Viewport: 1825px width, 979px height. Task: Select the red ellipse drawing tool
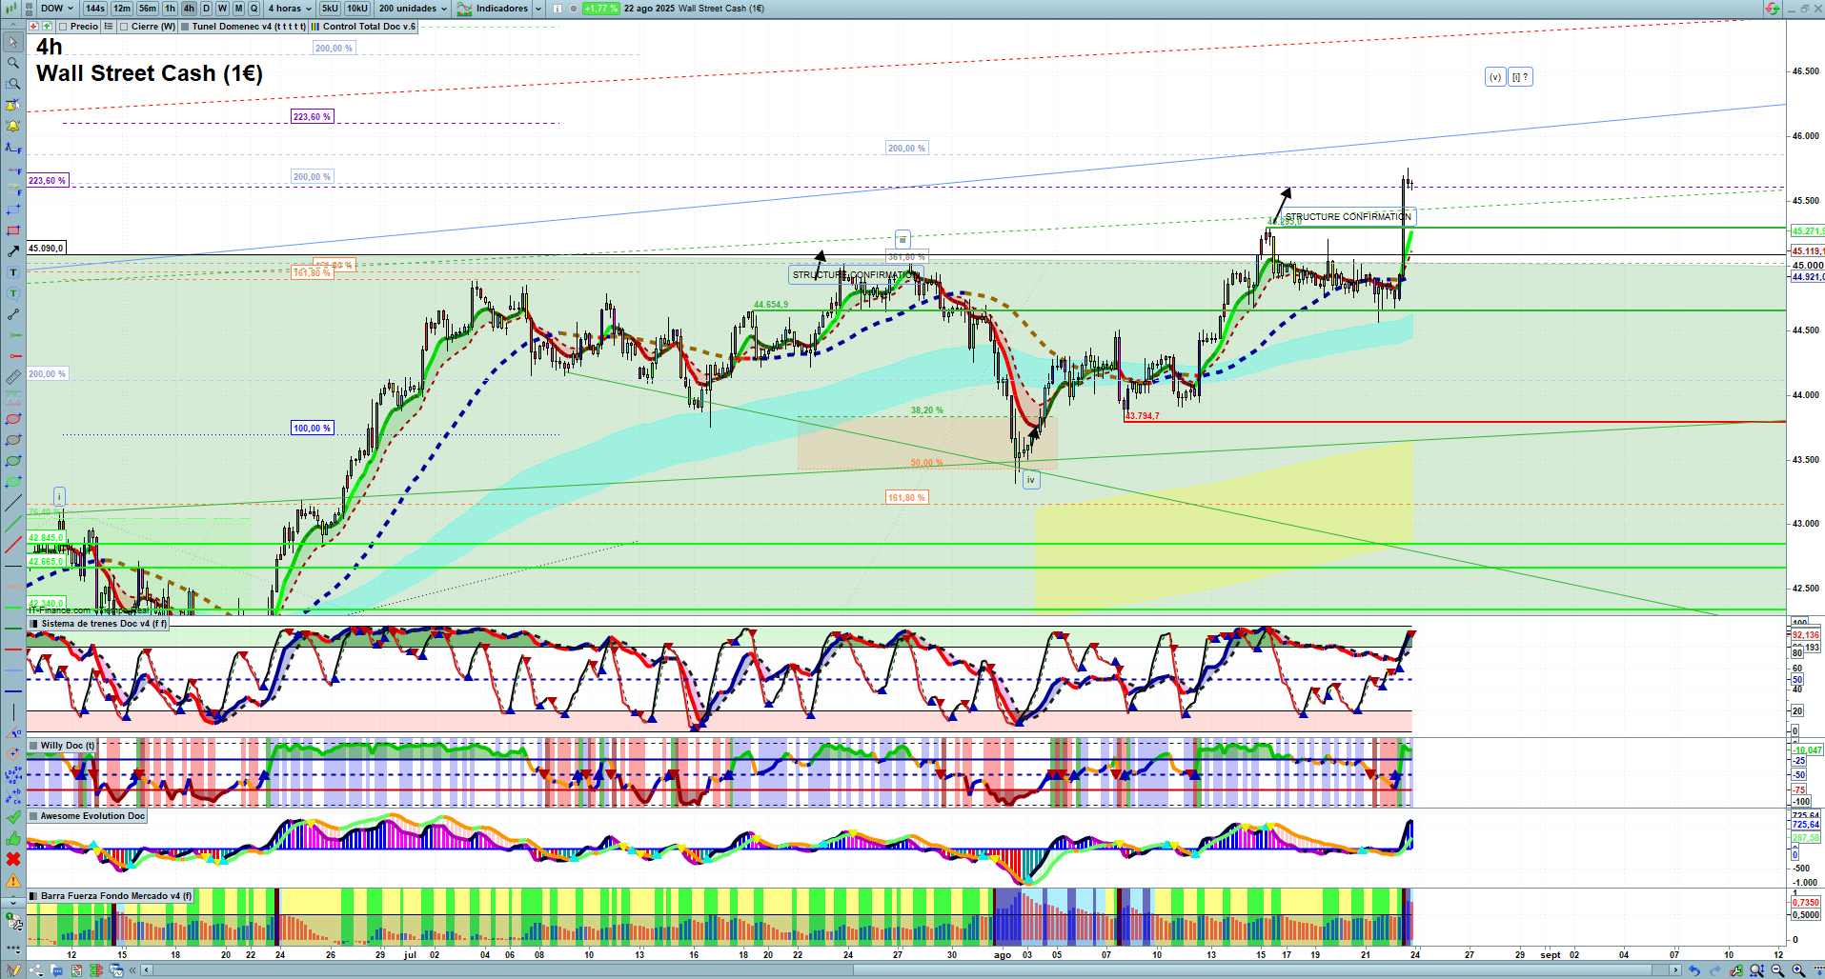13,419
